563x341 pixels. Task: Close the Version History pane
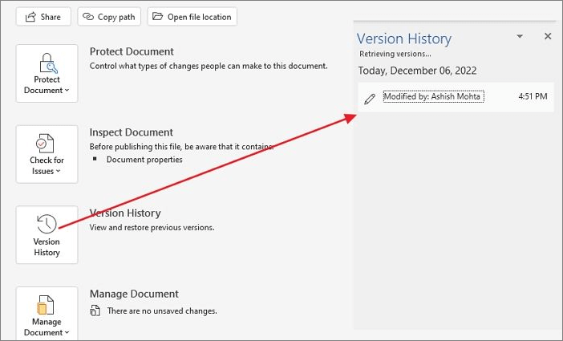tap(548, 37)
